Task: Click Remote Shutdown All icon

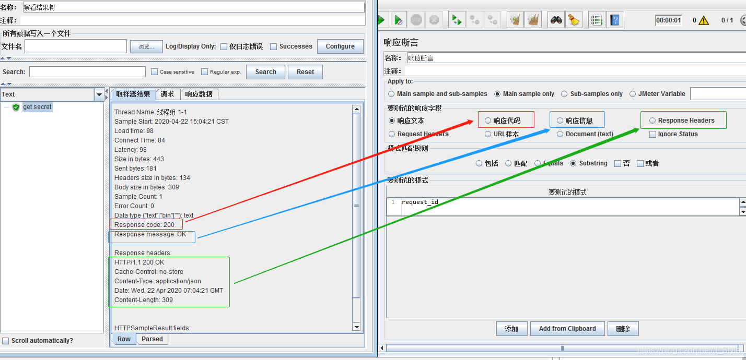Action: coord(492,20)
